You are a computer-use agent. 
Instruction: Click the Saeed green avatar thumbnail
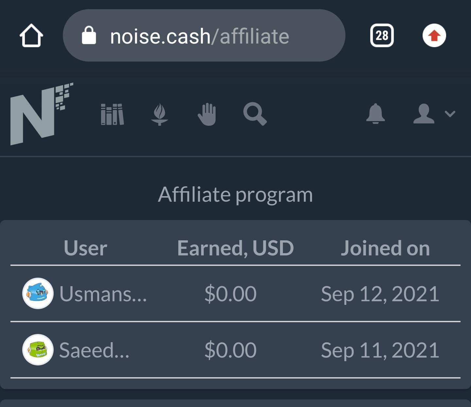point(38,350)
